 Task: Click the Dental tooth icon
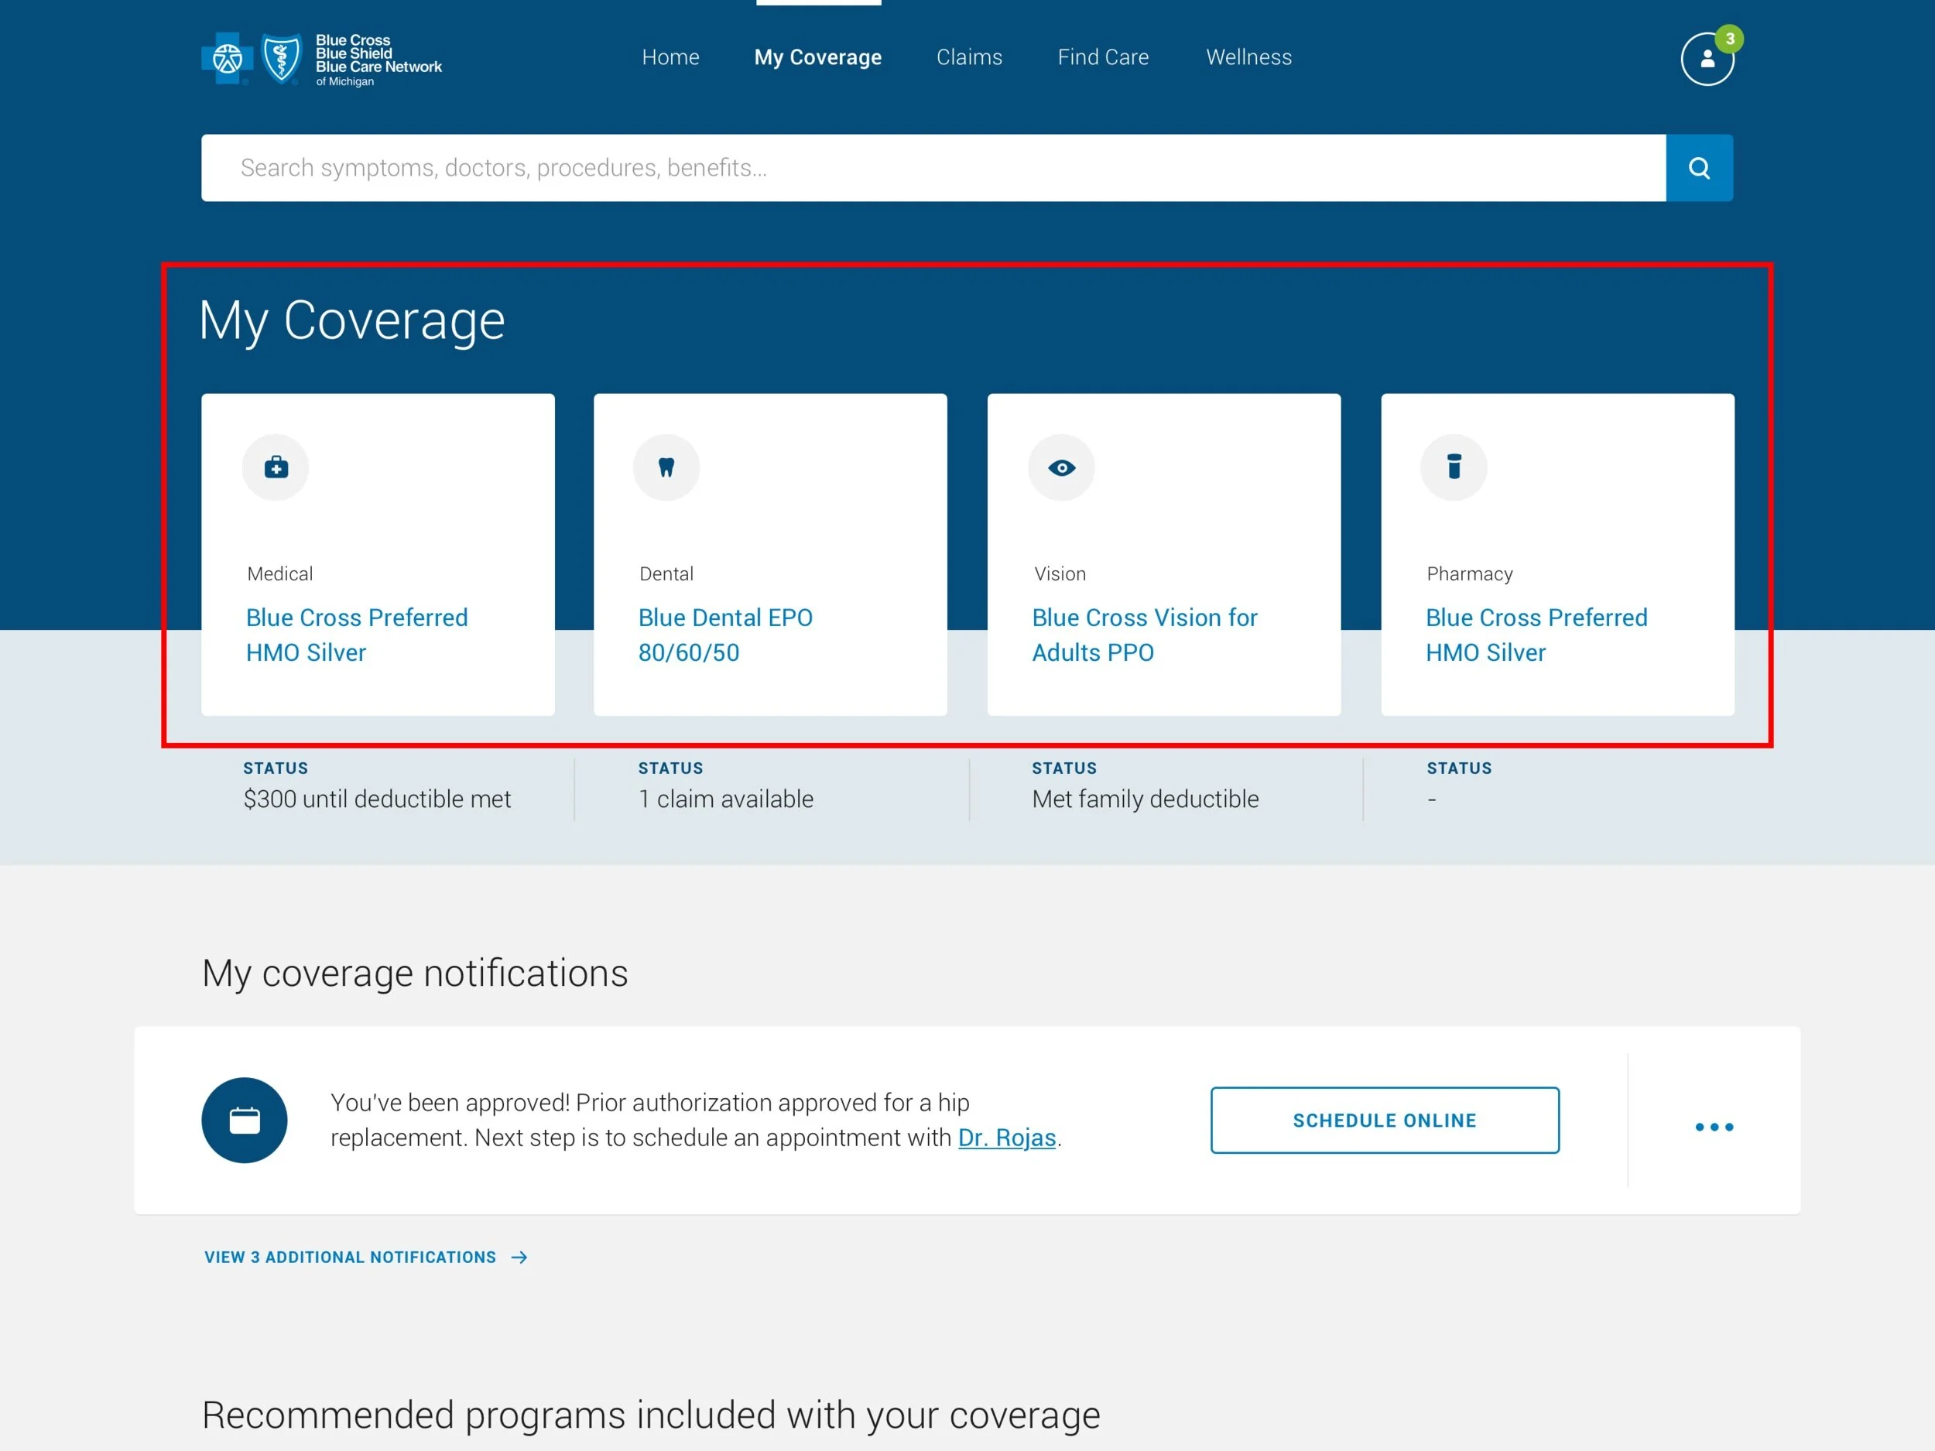click(x=666, y=468)
